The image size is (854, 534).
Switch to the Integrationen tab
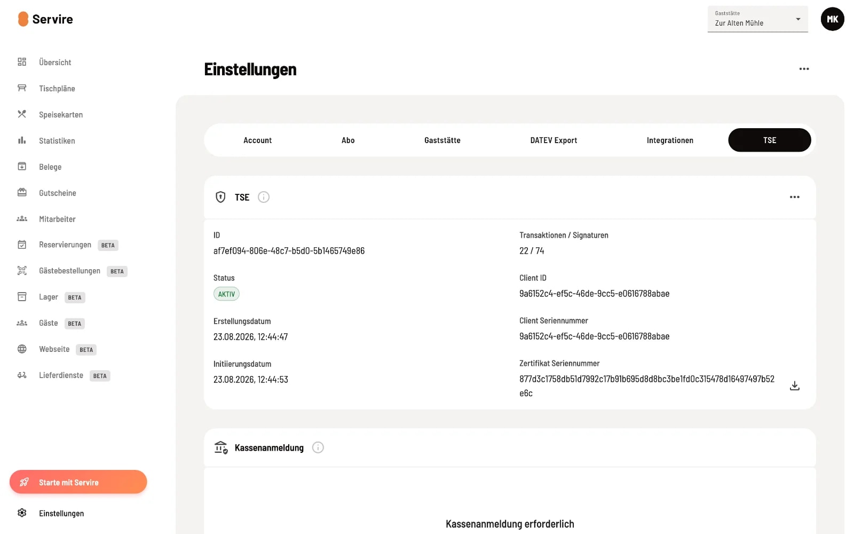[x=670, y=140]
